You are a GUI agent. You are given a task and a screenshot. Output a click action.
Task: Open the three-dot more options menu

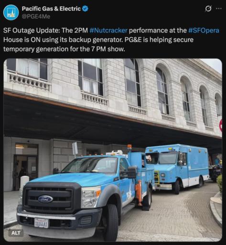(x=219, y=9)
